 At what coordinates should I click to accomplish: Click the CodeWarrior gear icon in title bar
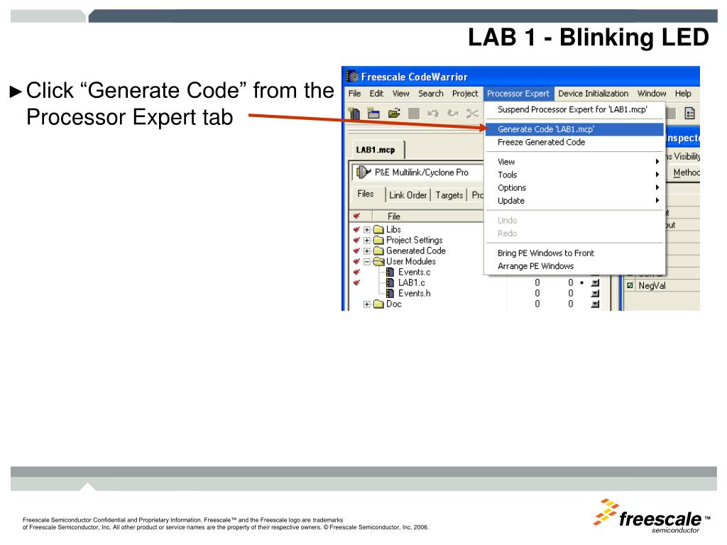[352, 76]
